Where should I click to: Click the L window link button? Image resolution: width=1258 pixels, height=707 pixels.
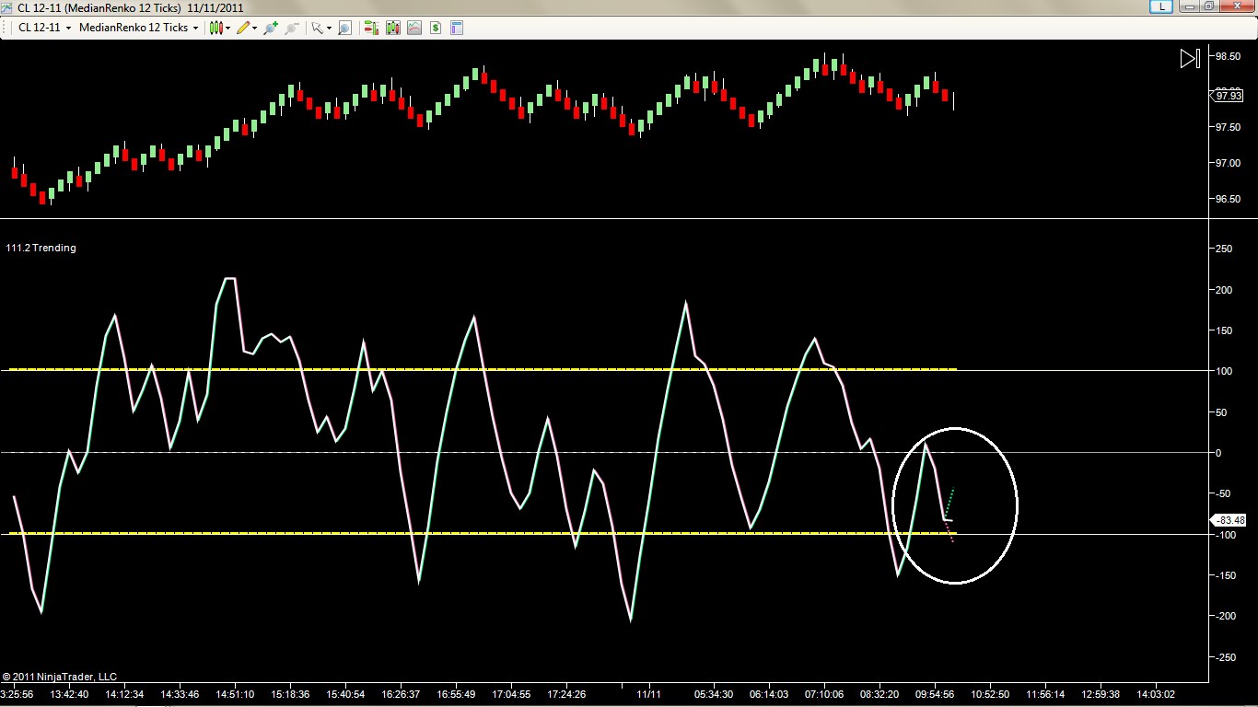(x=1162, y=6)
